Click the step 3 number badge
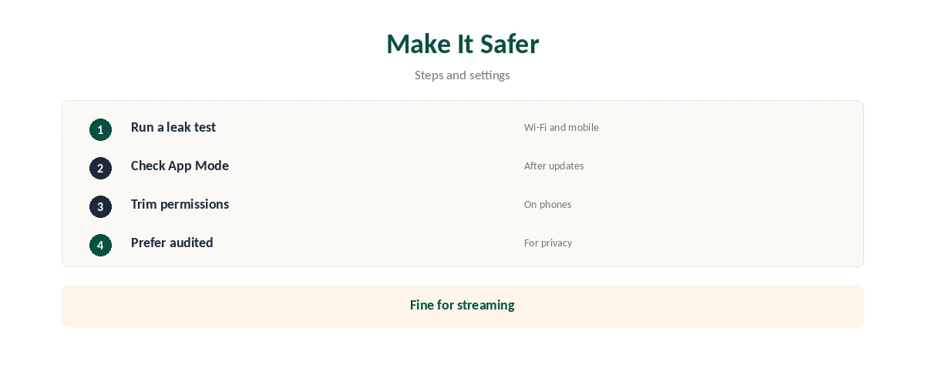The width and height of the screenshot is (925, 385). [x=100, y=206]
